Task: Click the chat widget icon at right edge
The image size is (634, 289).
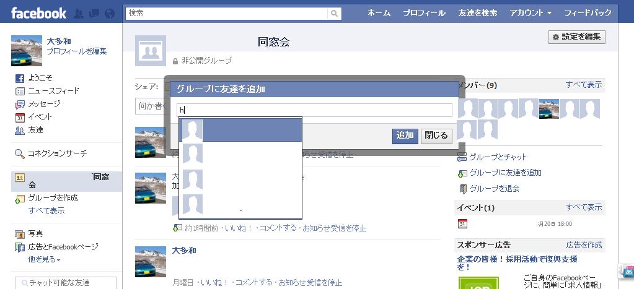Action: [627, 272]
